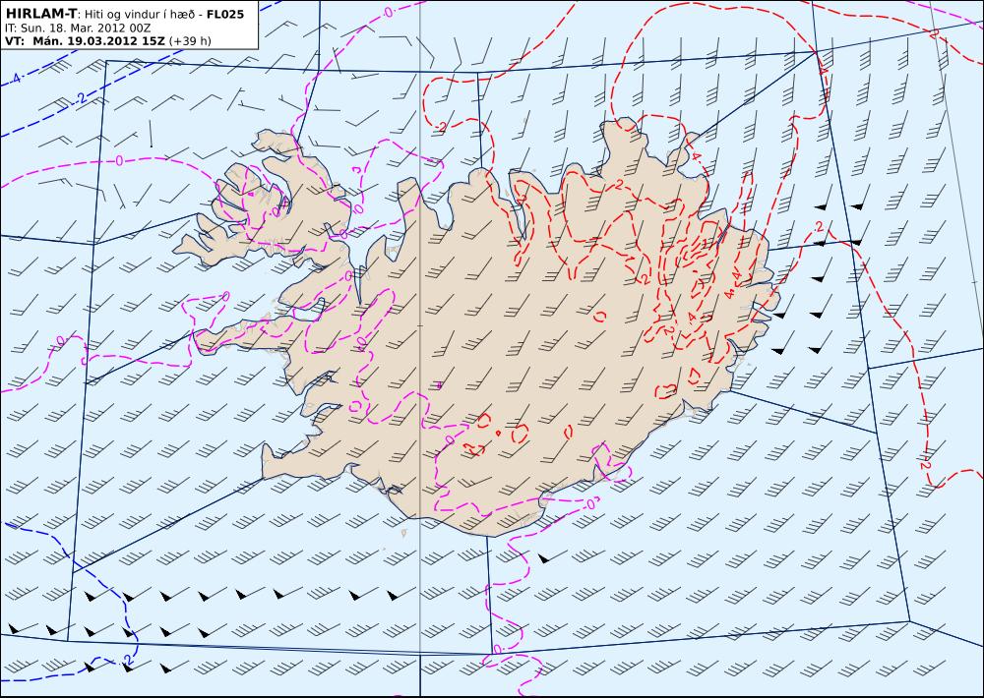The image size is (984, 698).
Task: Select the 'IT: Sun. 18. Mar. 2012 00Z' line
Action: coord(77,29)
